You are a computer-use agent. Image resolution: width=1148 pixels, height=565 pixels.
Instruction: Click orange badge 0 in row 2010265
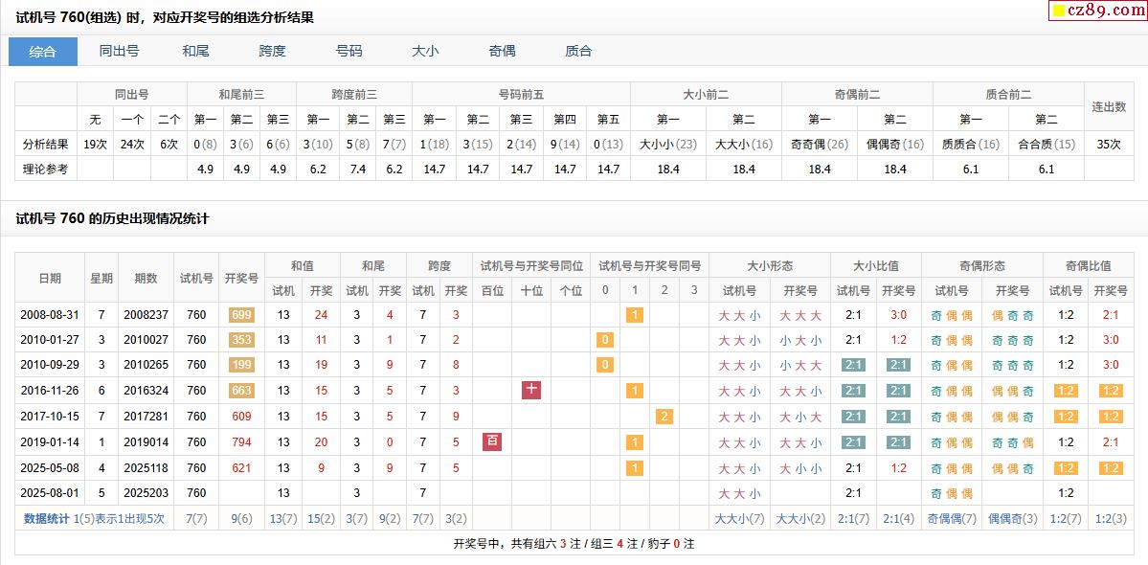coord(605,365)
